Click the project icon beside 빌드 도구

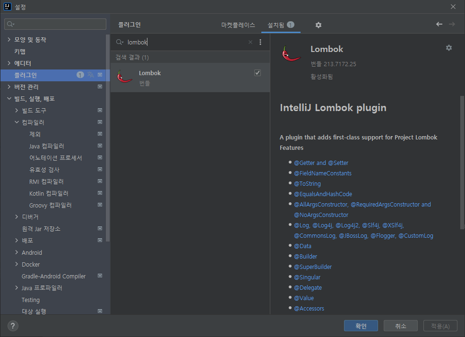tap(100, 110)
